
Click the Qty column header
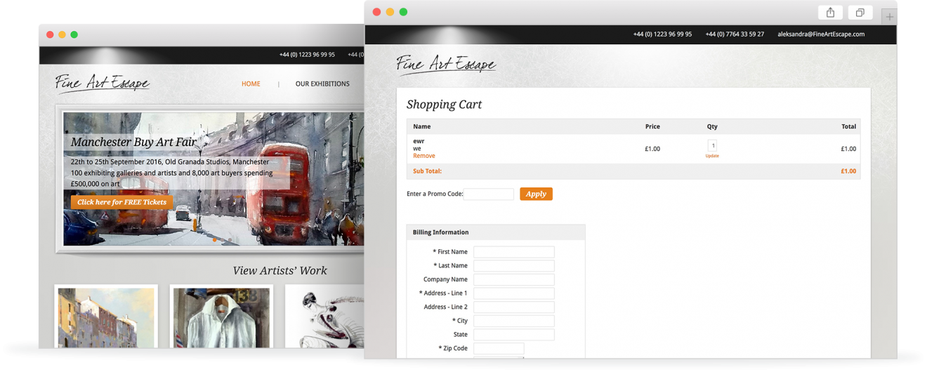pyautogui.click(x=712, y=126)
